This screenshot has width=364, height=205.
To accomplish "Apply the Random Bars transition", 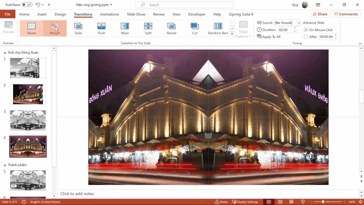I will 218,29.
